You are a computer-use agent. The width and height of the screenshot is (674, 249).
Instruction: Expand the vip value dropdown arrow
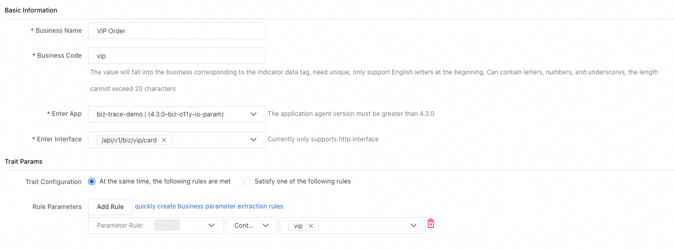coord(414,226)
